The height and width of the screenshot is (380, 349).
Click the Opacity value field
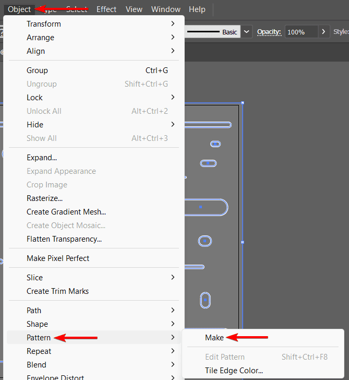coord(301,32)
